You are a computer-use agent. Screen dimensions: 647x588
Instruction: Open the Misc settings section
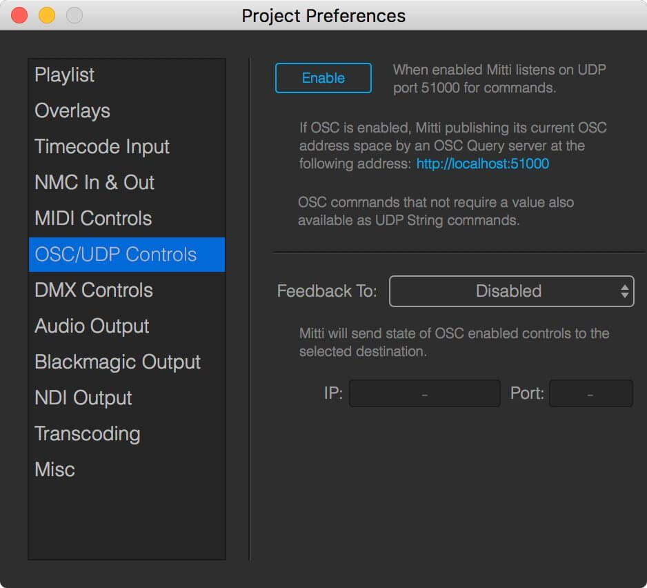[127, 470]
